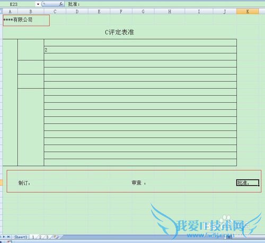This screenshot has height=243, width=265.
Task: Select column I header
Action: coord(199,12)
